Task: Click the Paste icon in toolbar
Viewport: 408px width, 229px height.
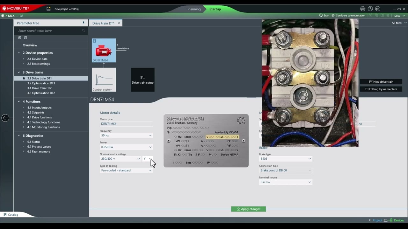Action: tap(382, 16)
